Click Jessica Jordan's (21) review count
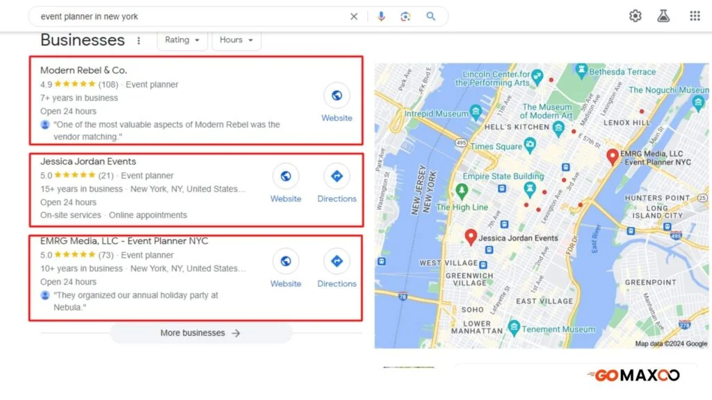Image resolution: width=712 pixels, height=400 pixels. click(106, 176)
